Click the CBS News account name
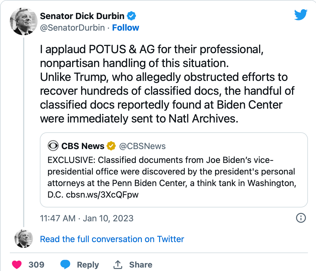Image resolution: width=316 pixels, height=271 pixels. tap(83, 146)
